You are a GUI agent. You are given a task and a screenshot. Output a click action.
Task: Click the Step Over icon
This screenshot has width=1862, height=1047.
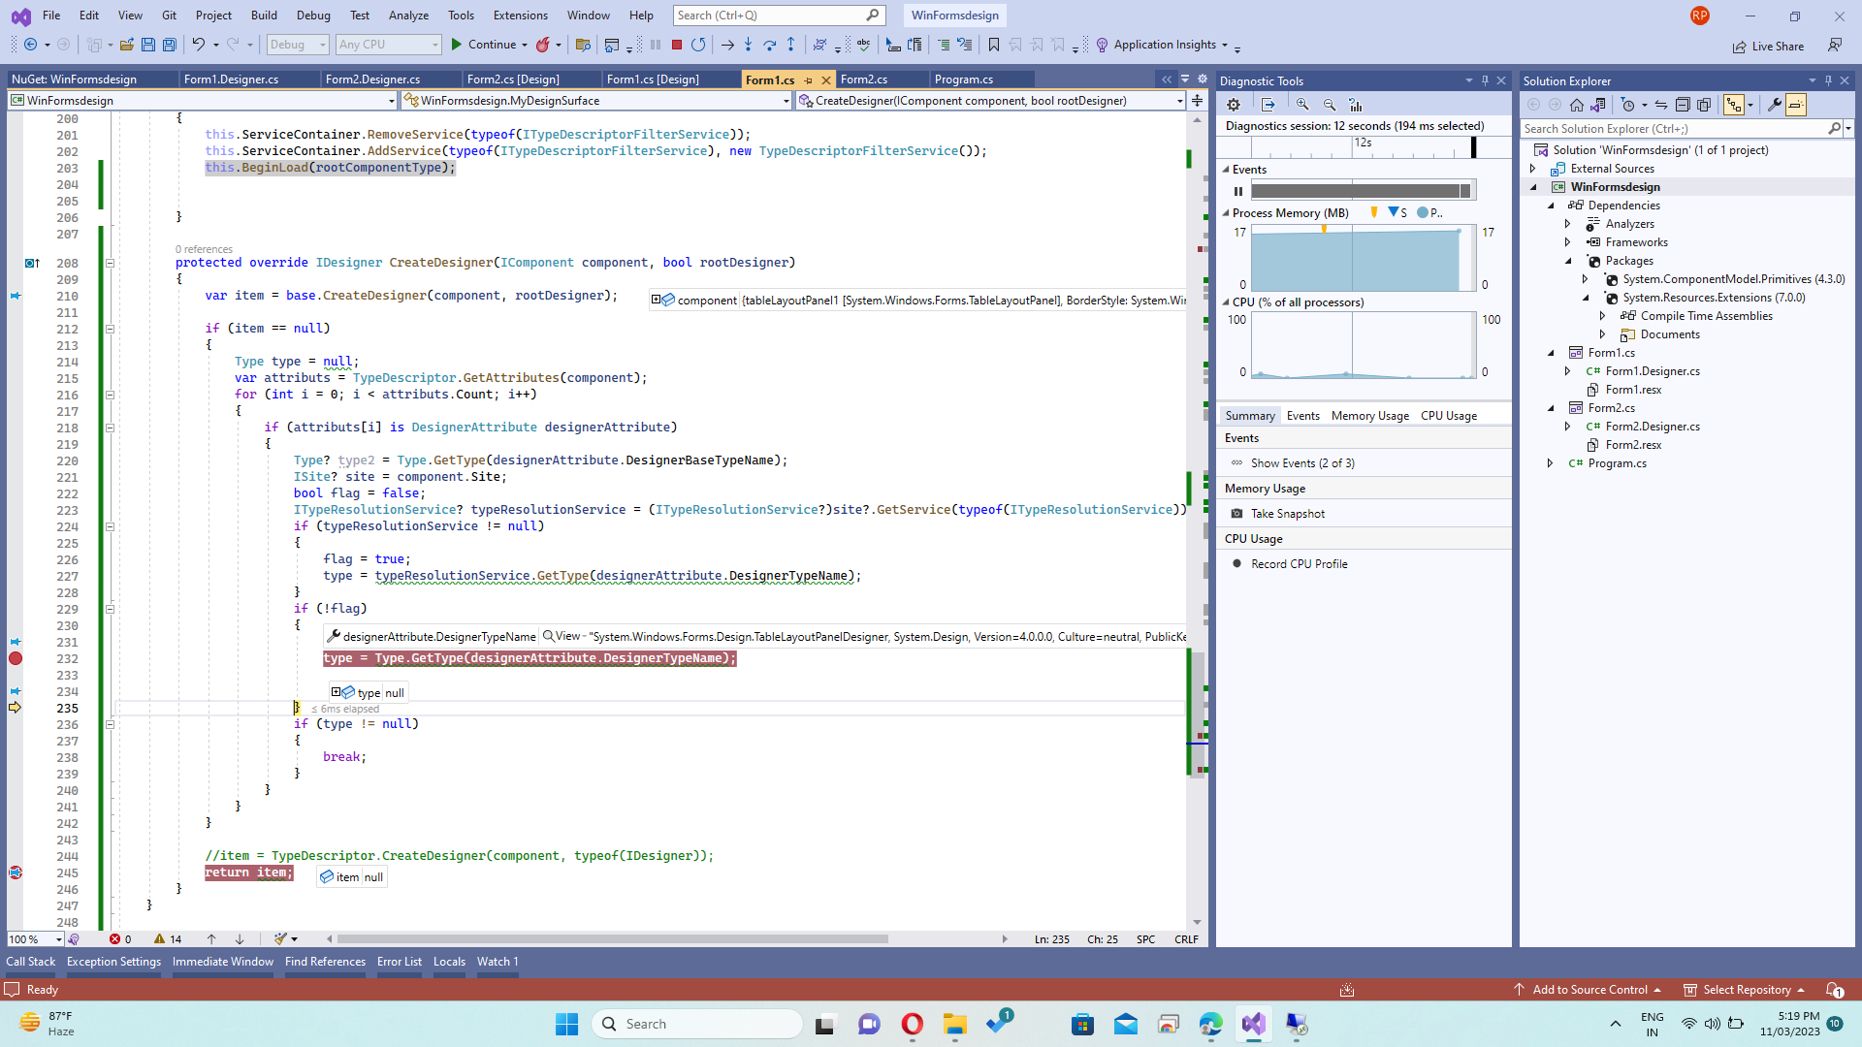[x=770, y=45]
